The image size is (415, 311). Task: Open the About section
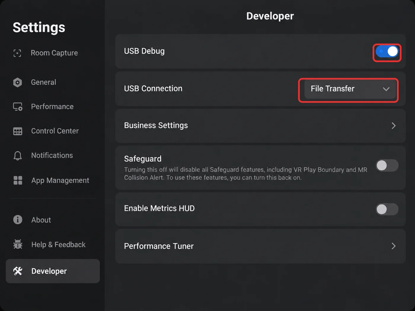tap(53, 220)
